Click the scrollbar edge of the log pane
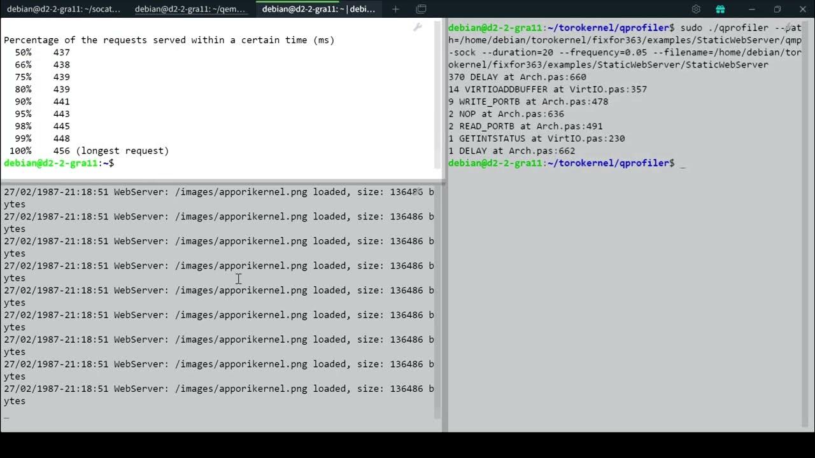 442,286
